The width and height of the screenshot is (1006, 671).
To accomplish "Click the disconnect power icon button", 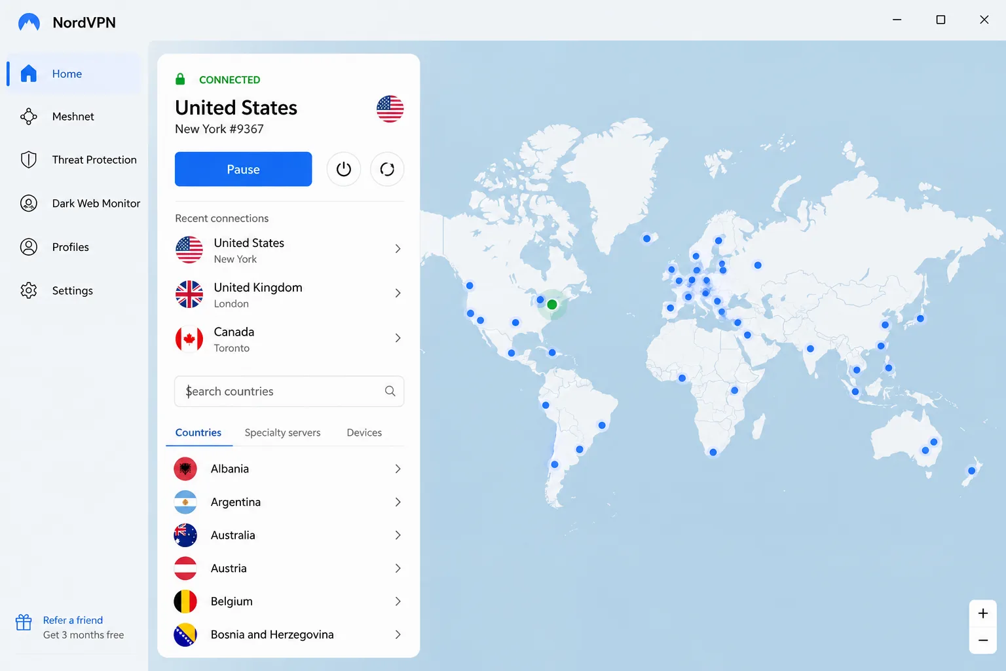I will [344, 169].
